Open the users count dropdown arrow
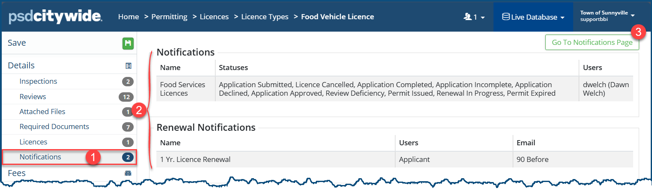Image resolution: width=652 pixels, height=191 pixels. pos(483,18)
